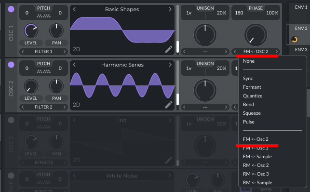This screenshot has height=192, width=310.
Task: Click the ENV 2 orange modulation amount dial
Action: pos(295,40)
